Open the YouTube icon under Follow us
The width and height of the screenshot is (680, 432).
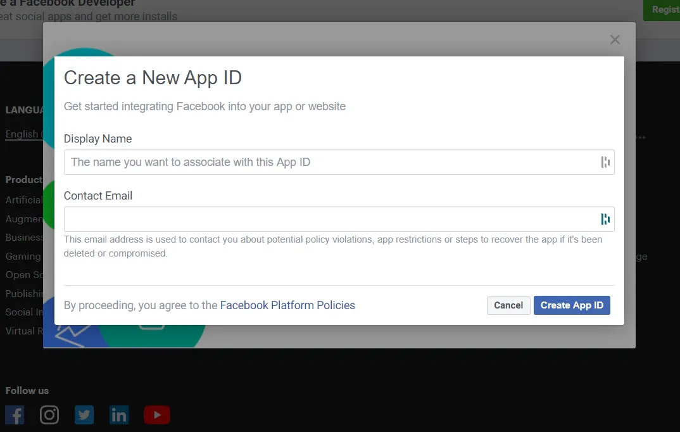coord(156,414)
